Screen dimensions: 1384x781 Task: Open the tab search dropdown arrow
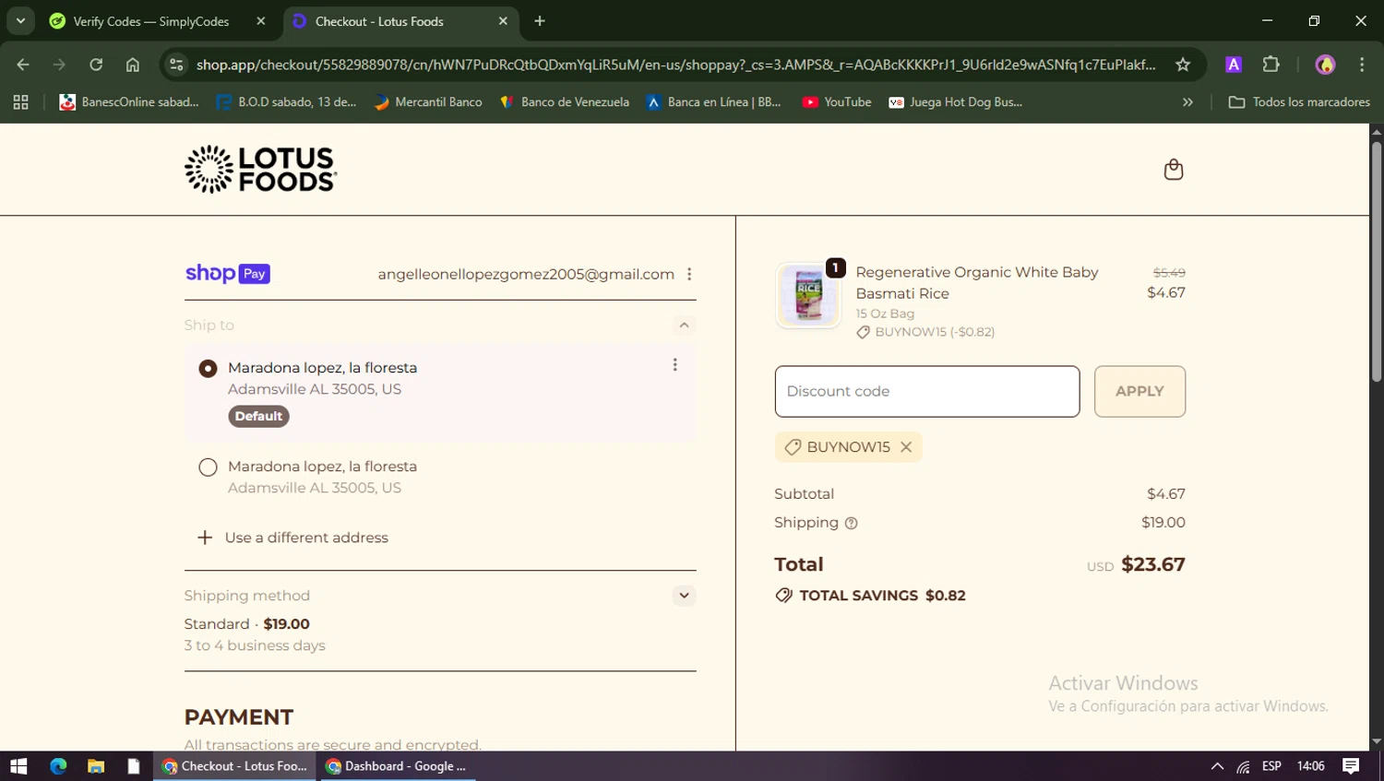pos(20,21)
